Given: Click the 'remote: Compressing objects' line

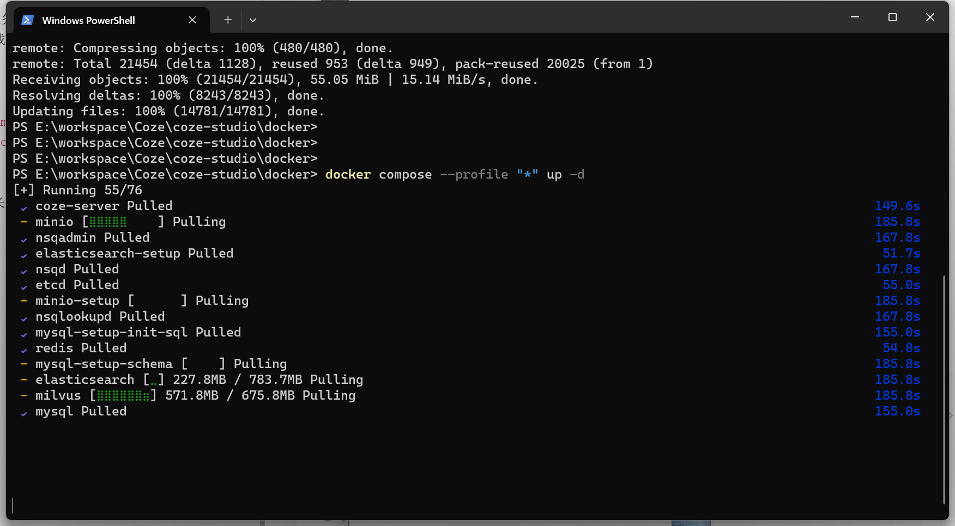Looking at the screenshot, I should [x=203, y=48].
